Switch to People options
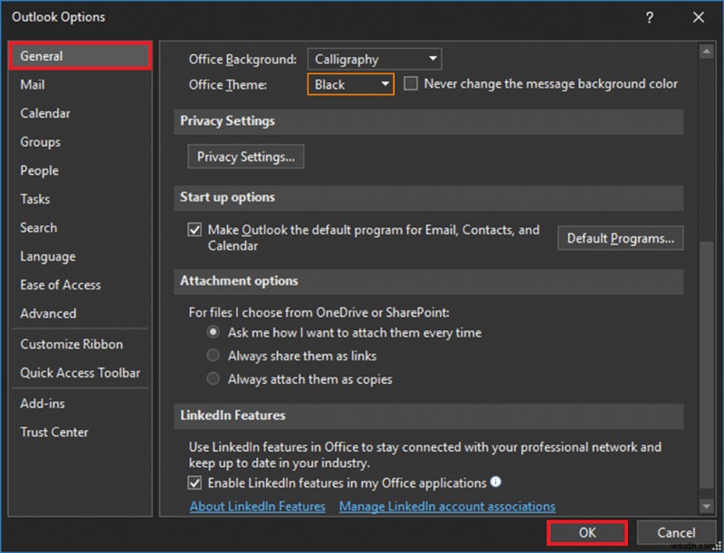The width and height of the screenshot is (724, 553). (x=81, y=170)
